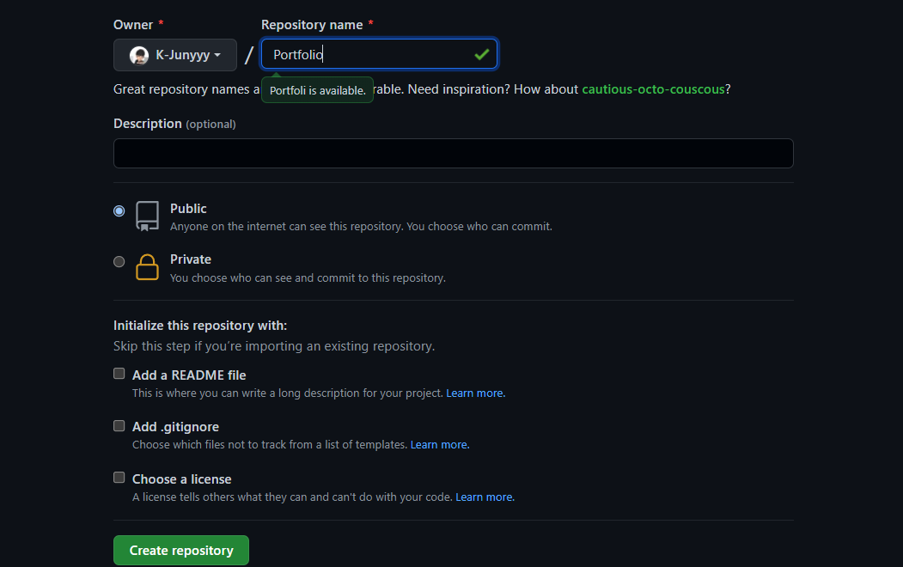The height and width of the screenshot is (567, 903).
Task: Click the 'Add a README file' label
Action: 189,375
